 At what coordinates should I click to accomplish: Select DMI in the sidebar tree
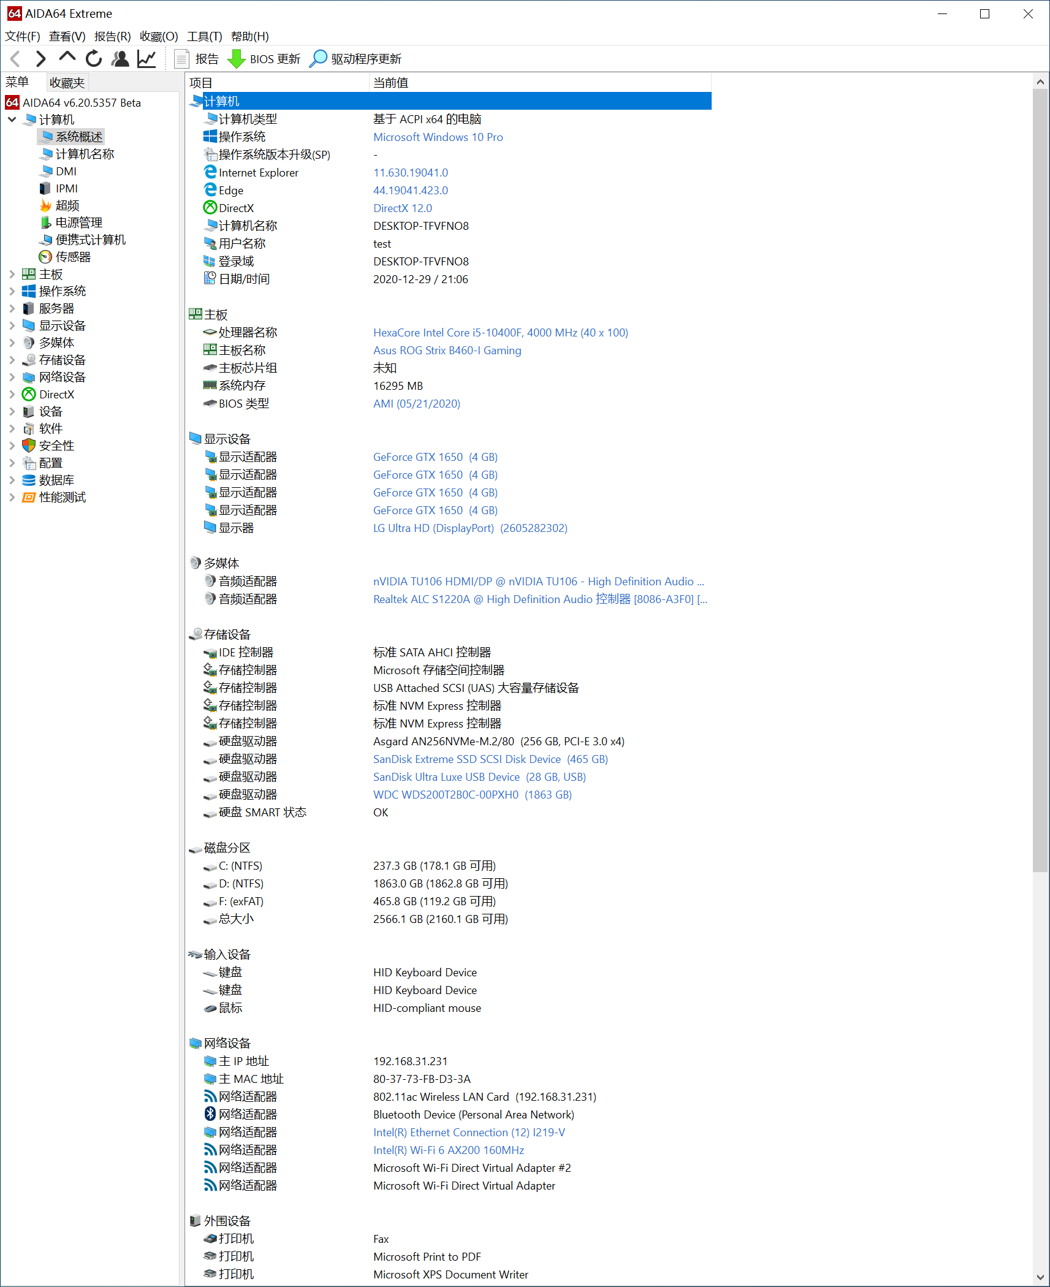click(x=58, y=171)
